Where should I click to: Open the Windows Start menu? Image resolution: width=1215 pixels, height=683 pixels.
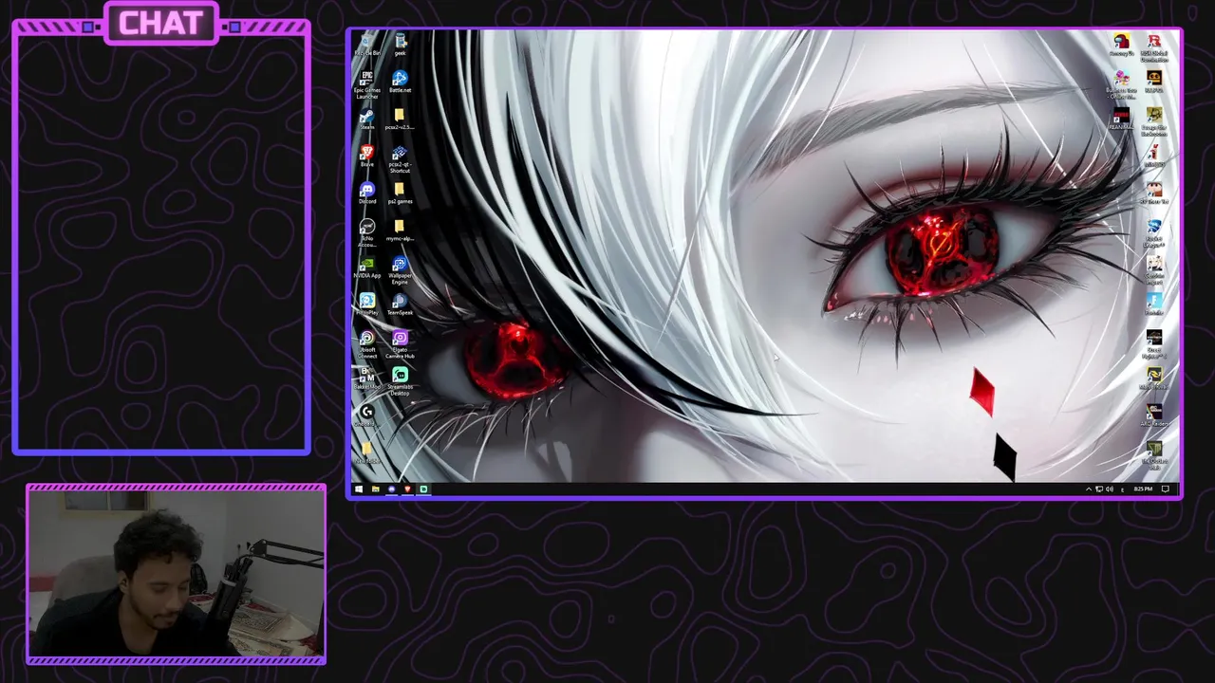pyautogui.click(x=359, y=489)
